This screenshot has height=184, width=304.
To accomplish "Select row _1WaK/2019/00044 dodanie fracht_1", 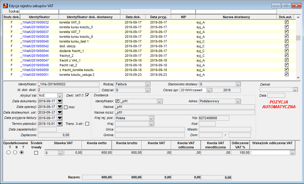I will click(x=149, y=51).
